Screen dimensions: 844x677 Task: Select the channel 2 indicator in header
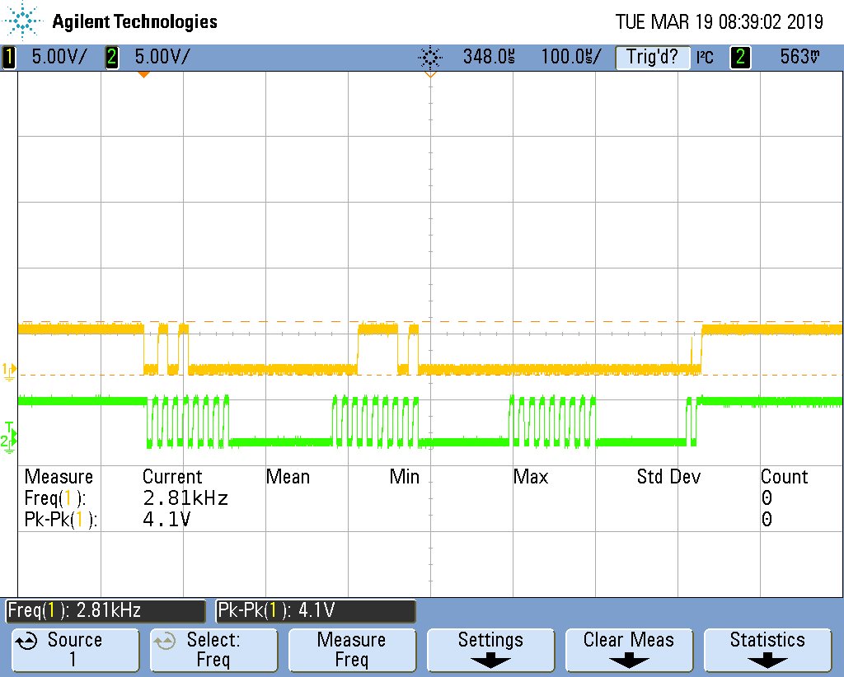(x=111, y=57)
